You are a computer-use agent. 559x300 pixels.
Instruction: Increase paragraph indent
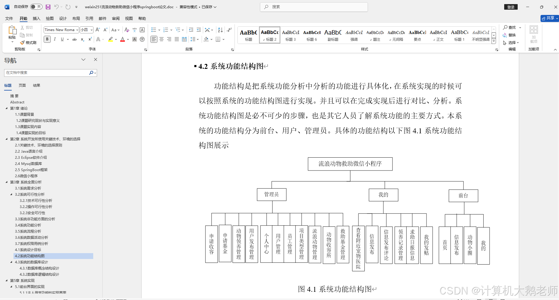199,30
